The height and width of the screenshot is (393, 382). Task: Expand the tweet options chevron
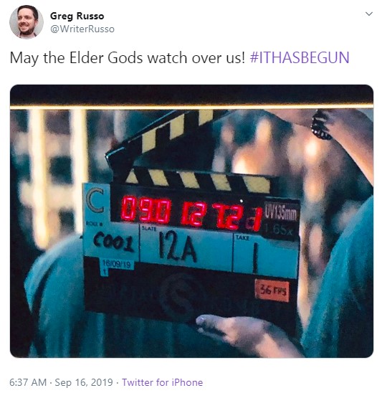[368, 14]
